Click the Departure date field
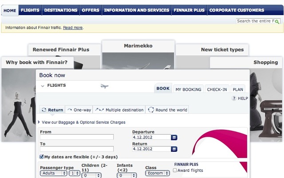Viewport: 284px width, 178px height. point(152,138)
